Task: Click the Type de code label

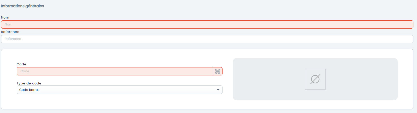Action: (x=29, y=83)
